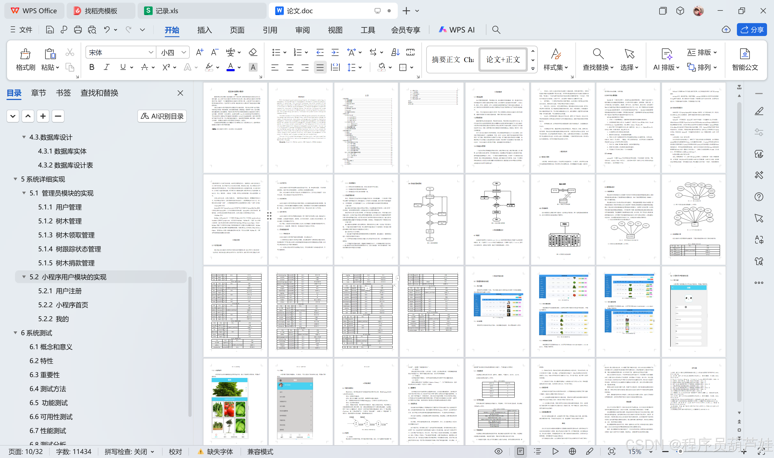Screen dimensions: 774x458
Task: Click the pen edit icon in right sidebar
Action: click(759, 111)
